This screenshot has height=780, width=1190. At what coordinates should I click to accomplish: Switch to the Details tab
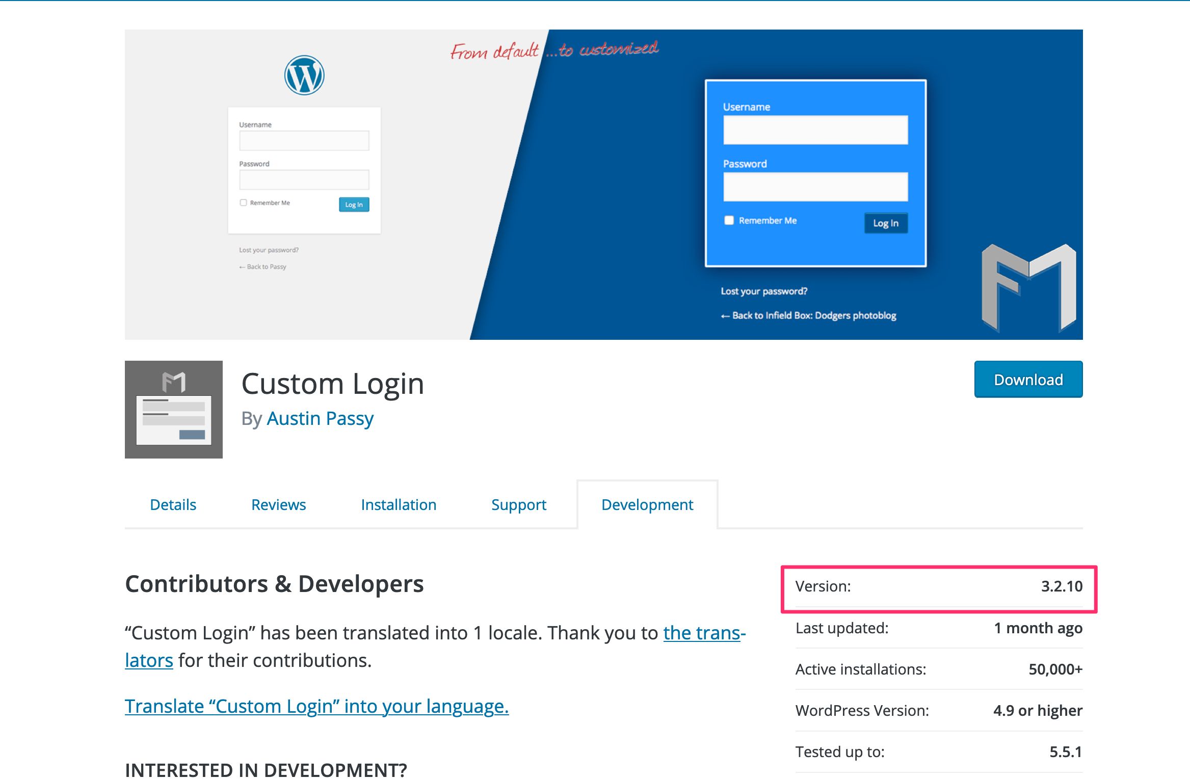tap(173, 504)
